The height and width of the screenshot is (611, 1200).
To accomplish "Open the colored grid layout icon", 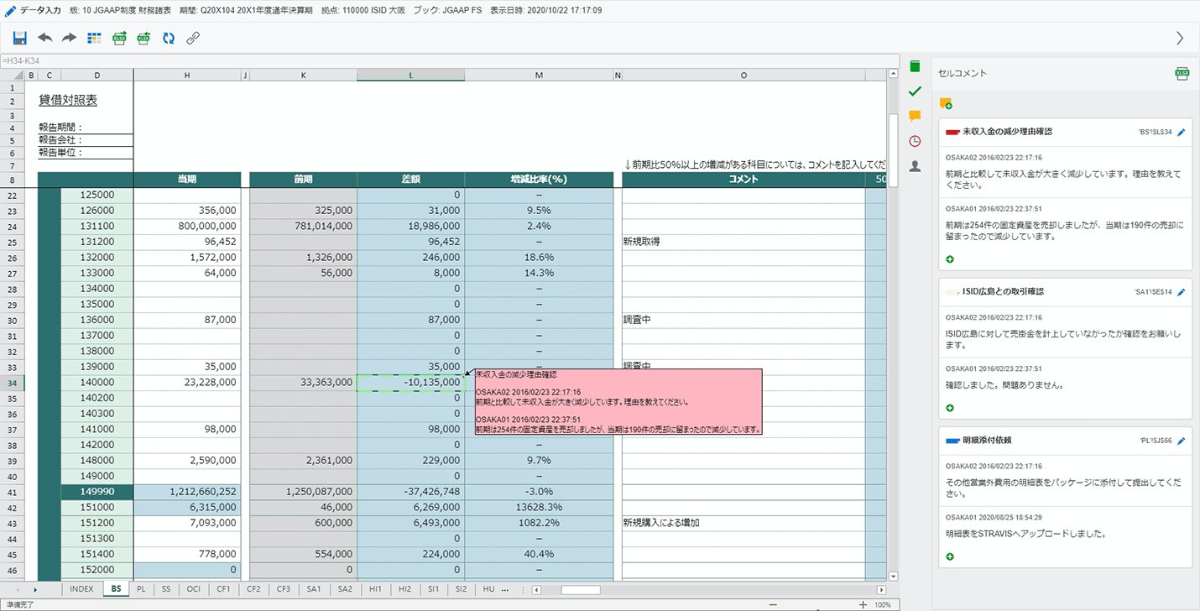I will point(94,38).
